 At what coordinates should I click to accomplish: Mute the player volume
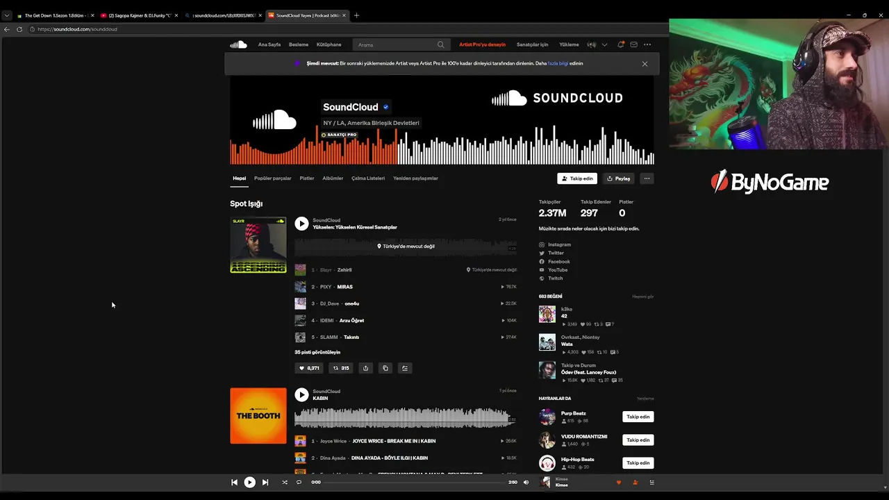point(526,483)
